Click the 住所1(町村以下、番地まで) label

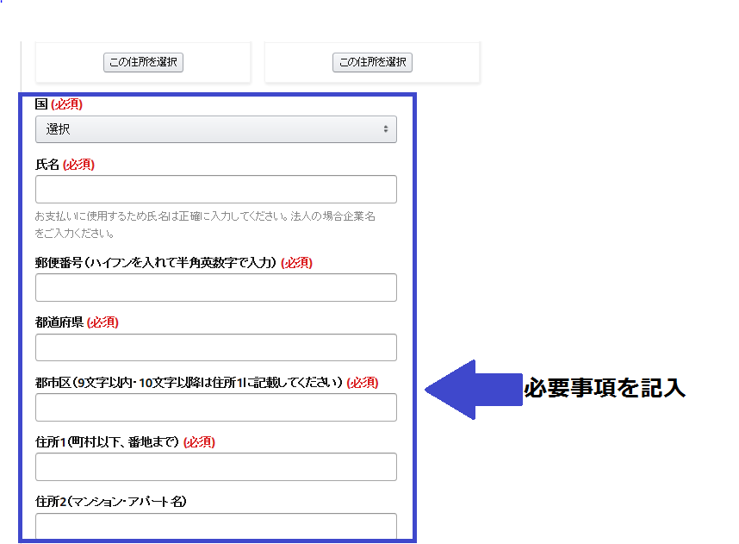(107, 441)
